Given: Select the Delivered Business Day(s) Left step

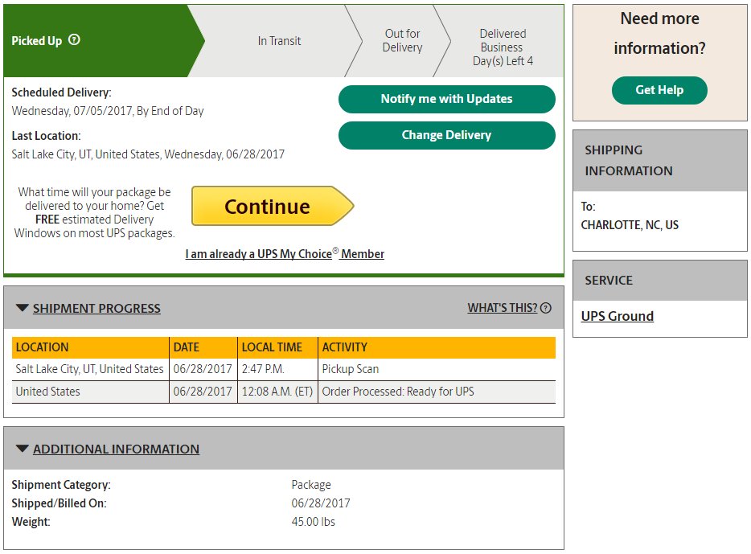Looking at the screenshot, I should pos(503,47).
